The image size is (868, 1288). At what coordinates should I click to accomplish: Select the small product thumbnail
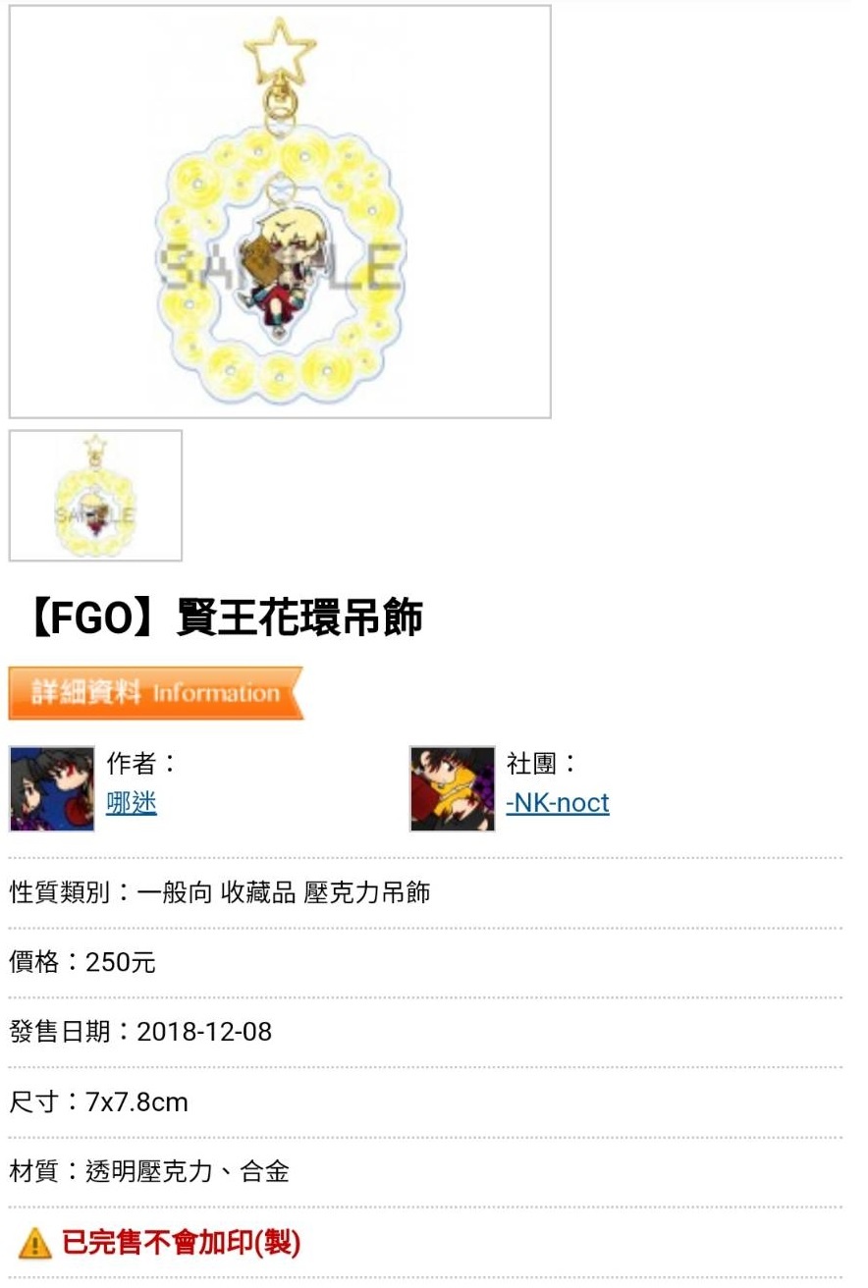[95, 496]
